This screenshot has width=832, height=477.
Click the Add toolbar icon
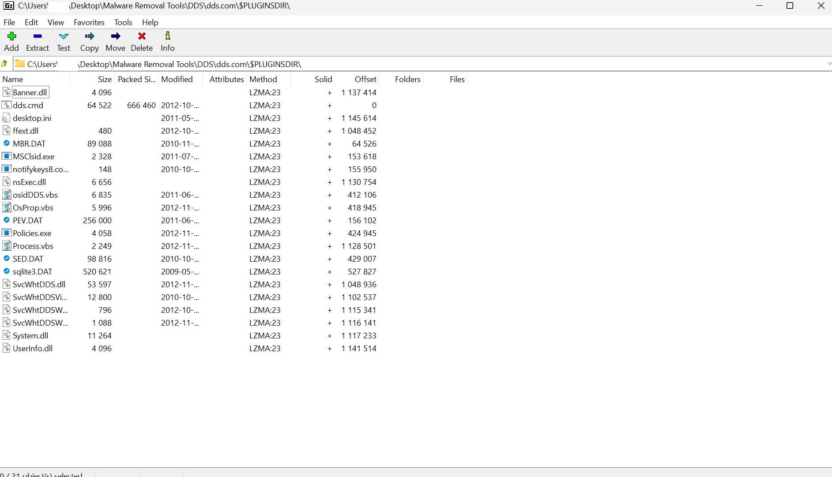[11, 36]
